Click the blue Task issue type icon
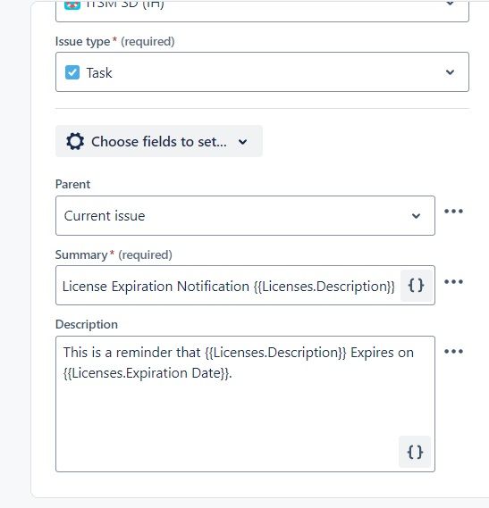This screenshot has width=489, height=508. point(72,72)
